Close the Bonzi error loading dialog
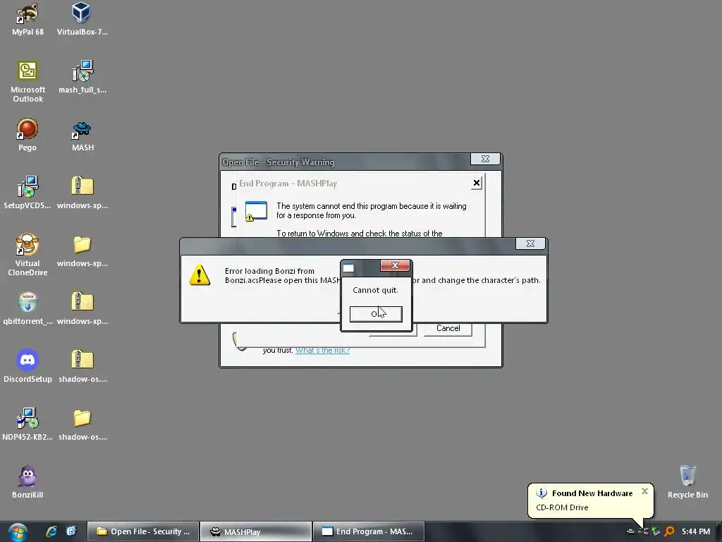The image size is (722, 542). coord(530,243)
